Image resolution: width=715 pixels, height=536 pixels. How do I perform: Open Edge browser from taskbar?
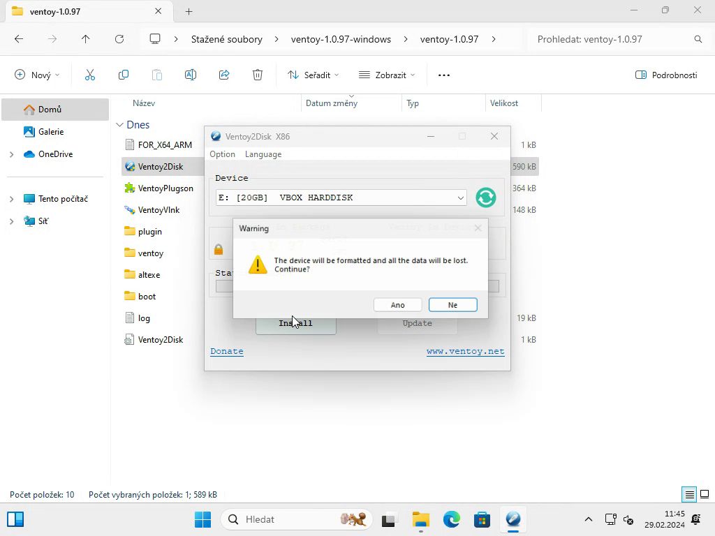(452, 519)
